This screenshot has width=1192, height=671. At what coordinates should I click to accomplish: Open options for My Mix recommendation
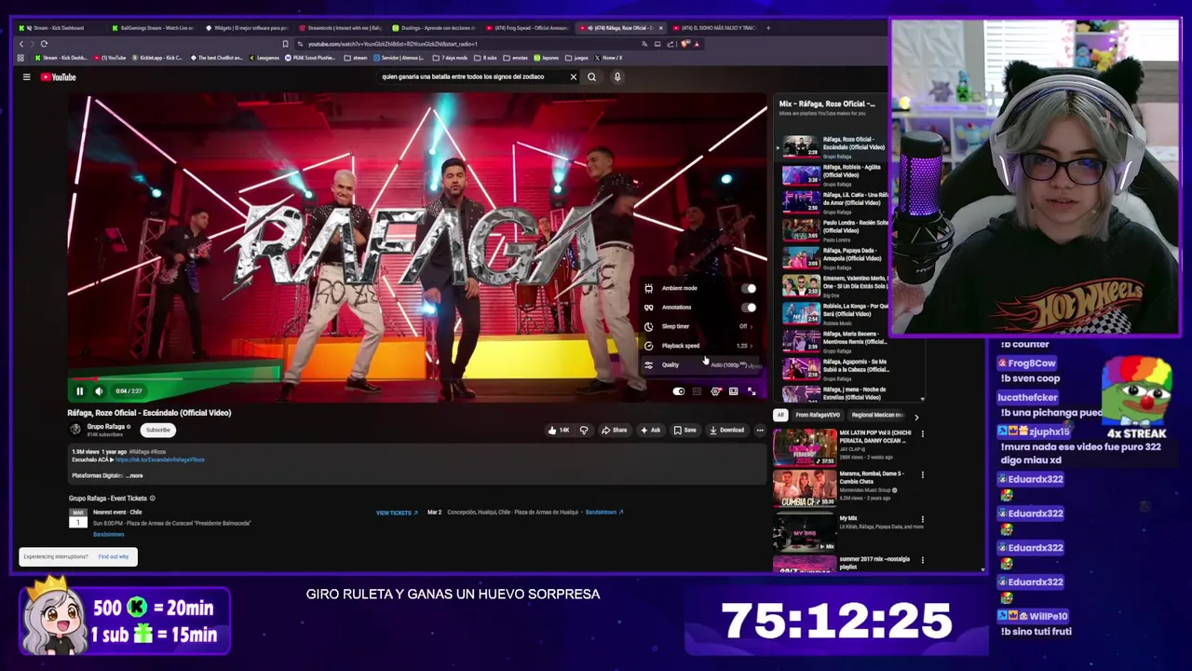coord(923,520)
